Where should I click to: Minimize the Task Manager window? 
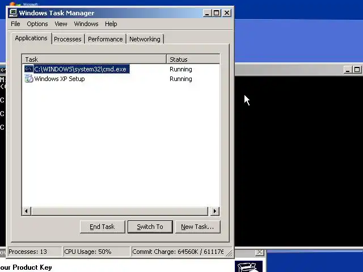click(207, 13)
